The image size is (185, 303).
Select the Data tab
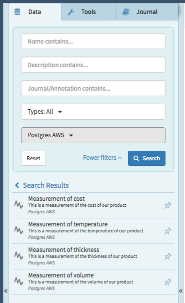(34, 12)
